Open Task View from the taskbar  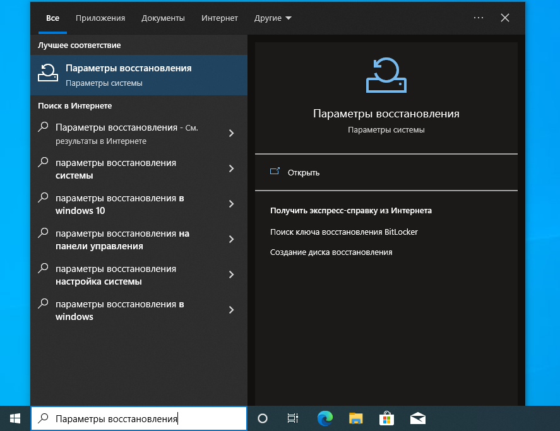(x=292, y=418)
